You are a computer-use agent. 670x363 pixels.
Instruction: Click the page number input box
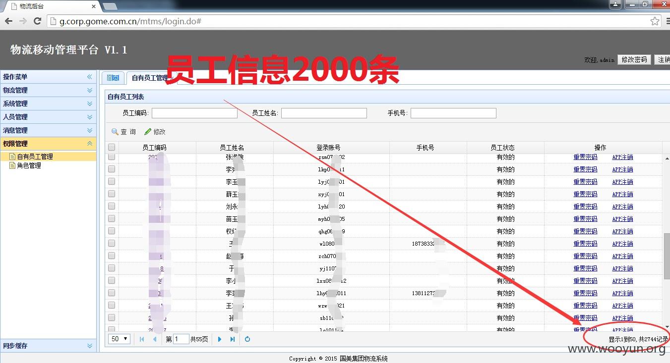point(181,339)
